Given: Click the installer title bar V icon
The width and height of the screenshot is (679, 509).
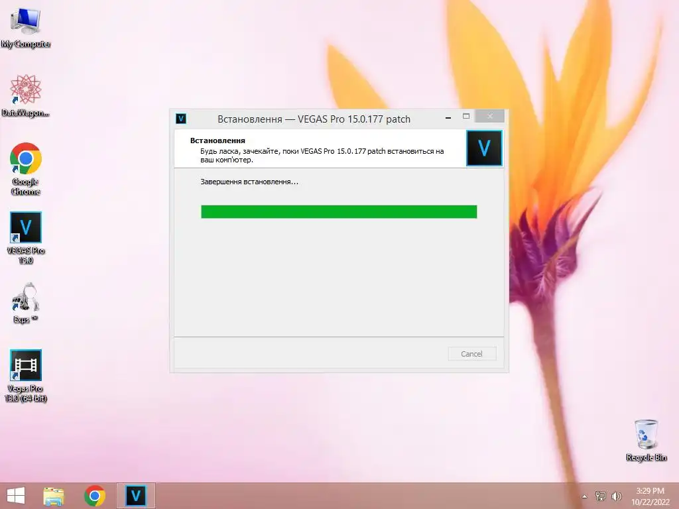Looking at the screenshot, I should [x=181, y=119].
